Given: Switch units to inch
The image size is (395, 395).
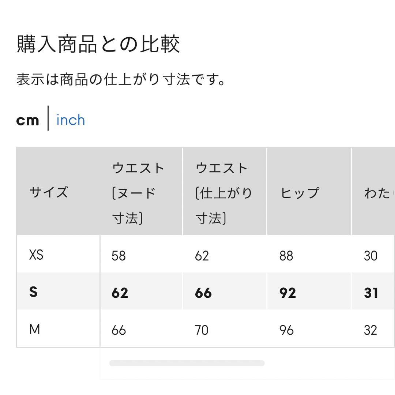Looking at the screenshot, I should pyautogui.click(x=71, y=120).
